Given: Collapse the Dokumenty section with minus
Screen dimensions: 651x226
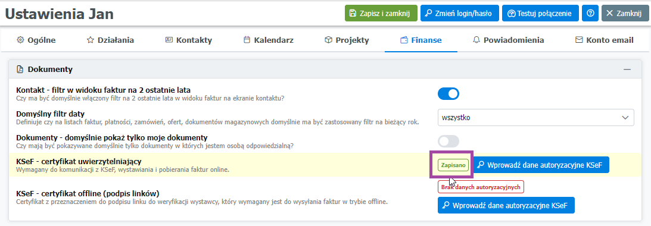Looking at the screenshot, I should (627, 70).
